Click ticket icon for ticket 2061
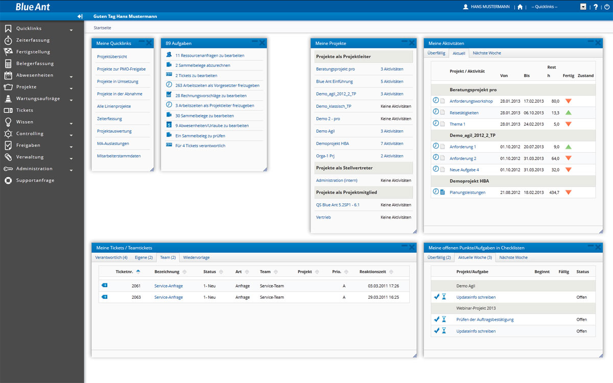Image resolution: width=613 pixels, height=383 pixels. coord(105,286)
